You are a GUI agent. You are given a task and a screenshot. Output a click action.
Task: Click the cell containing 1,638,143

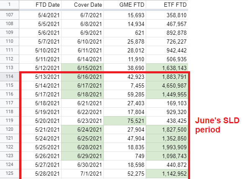coord(167,68)
